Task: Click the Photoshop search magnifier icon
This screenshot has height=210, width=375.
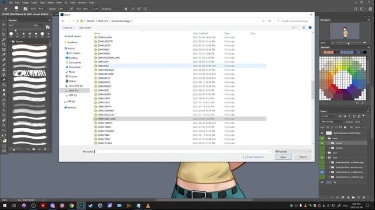Action: 356,9
